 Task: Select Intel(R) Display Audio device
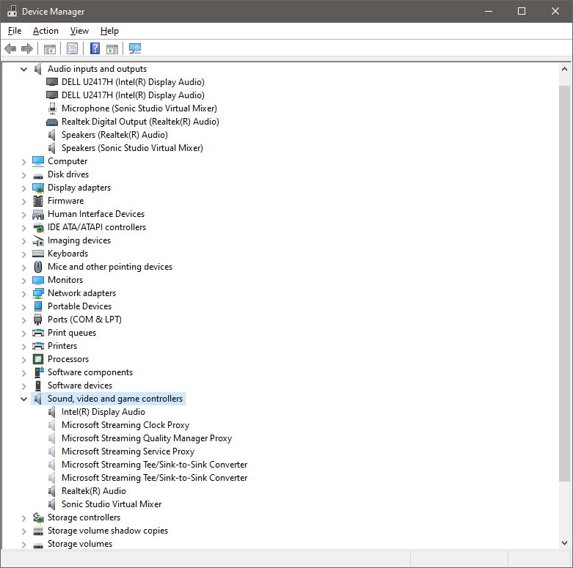point(103,412)
